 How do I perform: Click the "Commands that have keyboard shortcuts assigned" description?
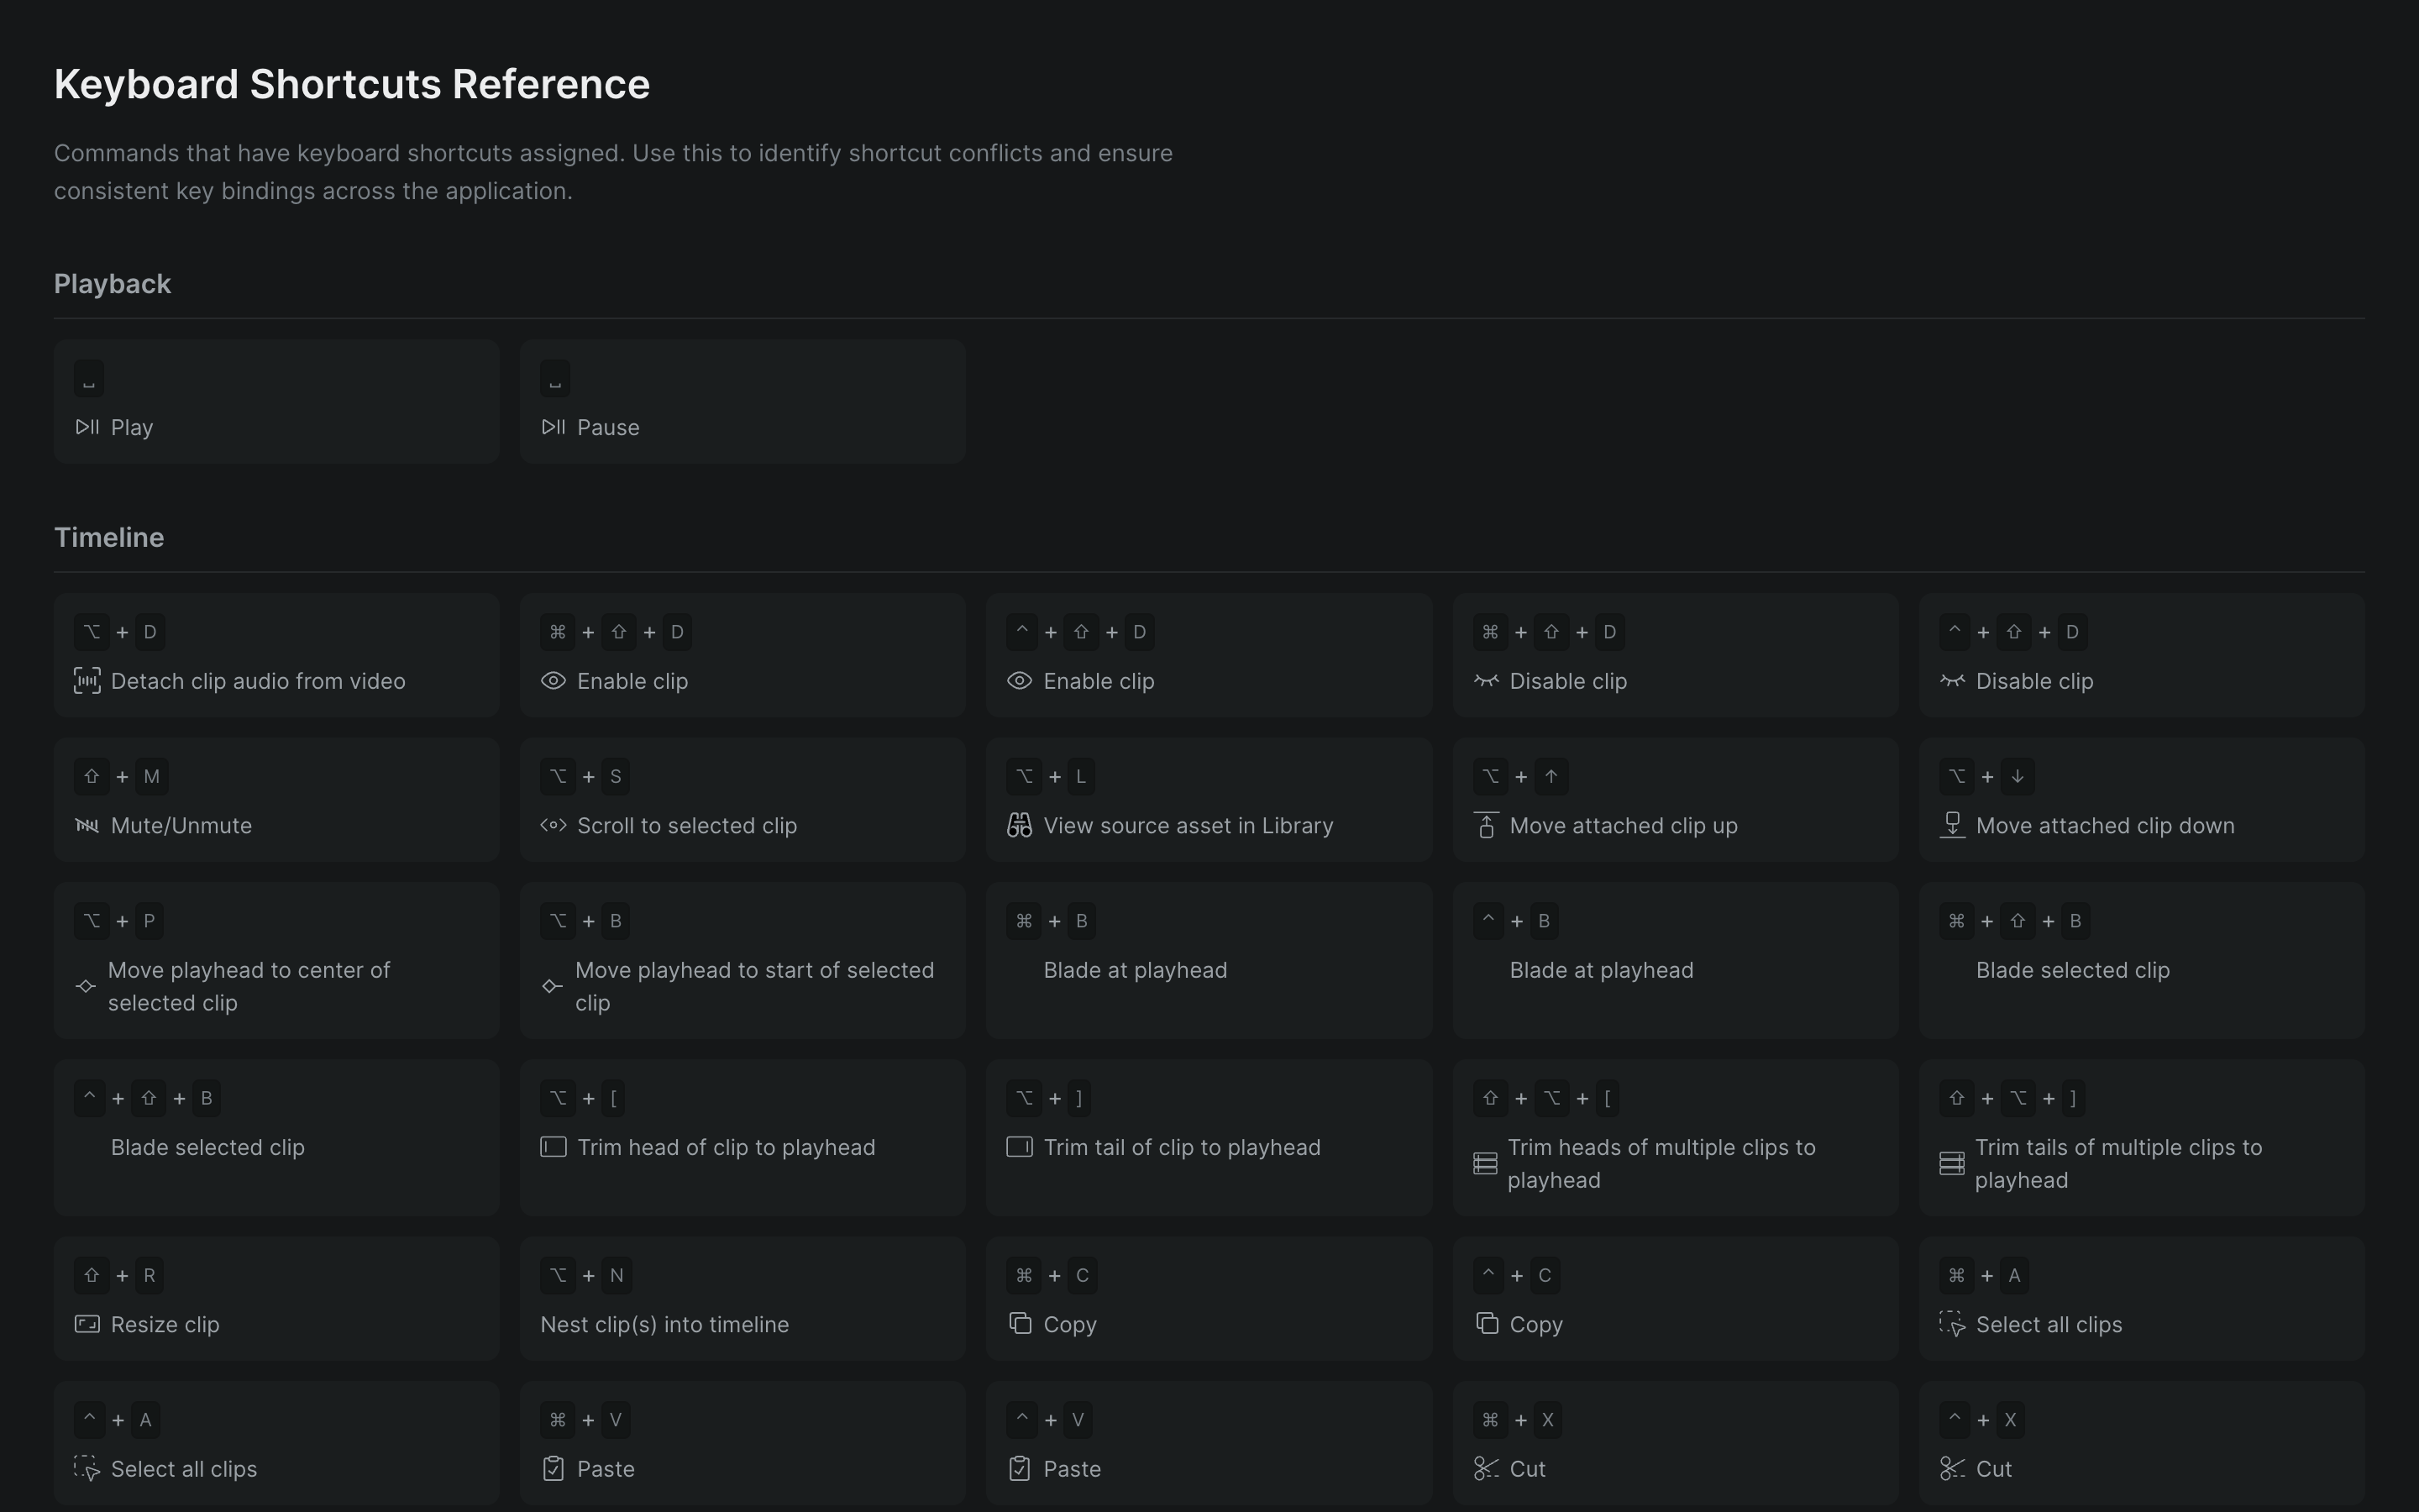614,172
